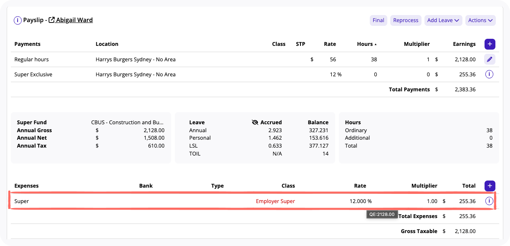View info for the Super expense row
Screen dimensions: 510x246
490,201
